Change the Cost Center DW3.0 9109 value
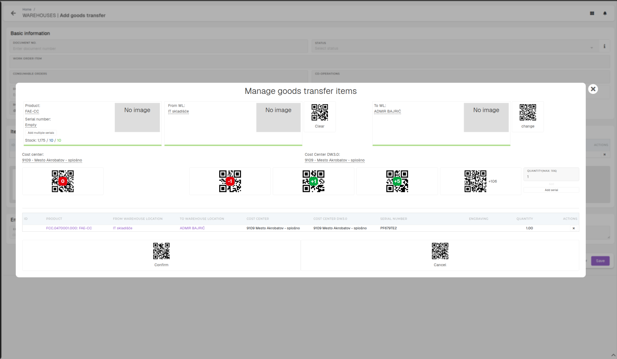 [x=335, y=160]
